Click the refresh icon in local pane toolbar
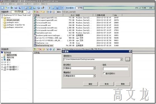156x104 pixels. (x=54, y=49)
